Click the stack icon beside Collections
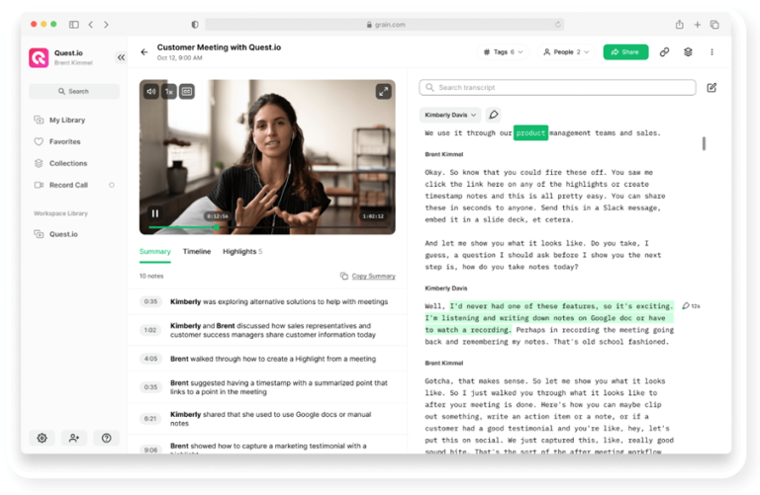760x495 pixels. [x=39, y=164]
